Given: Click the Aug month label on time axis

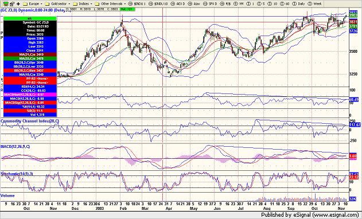Looking at the screenshot, I should pyautogui.click(x=267, y=208).
